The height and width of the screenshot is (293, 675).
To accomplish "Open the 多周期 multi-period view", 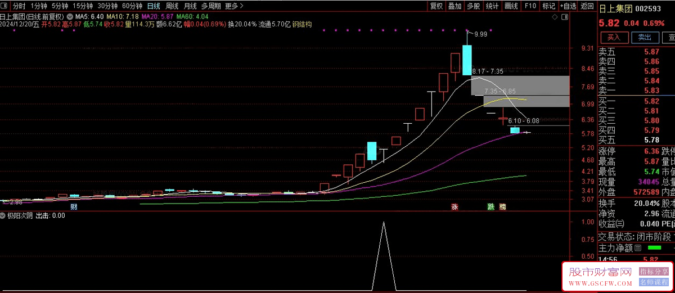I will click(x=211, y=6).
